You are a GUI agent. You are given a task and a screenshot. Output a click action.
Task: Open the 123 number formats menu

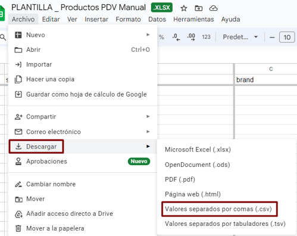pos(206,37)
